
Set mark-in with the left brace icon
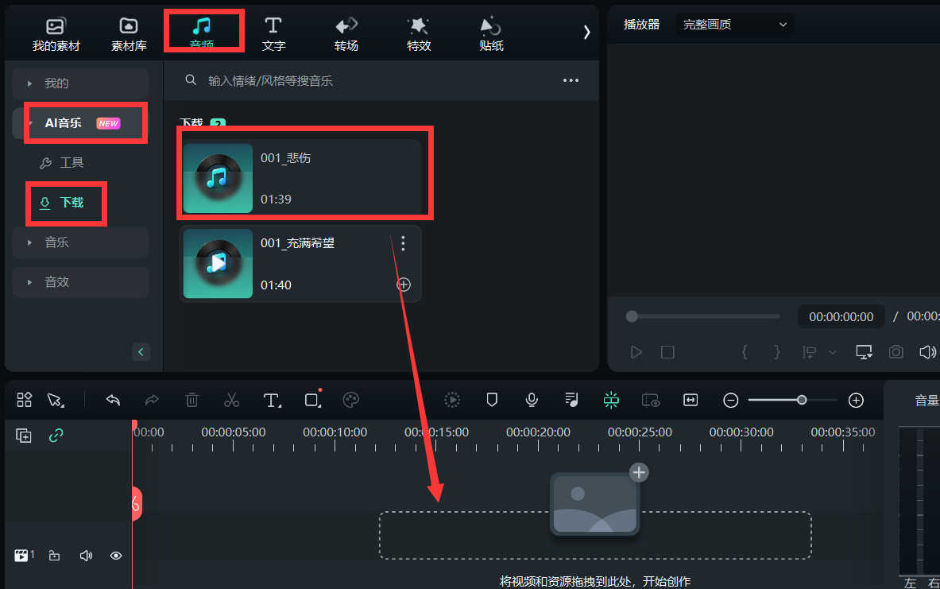pos(745,352)
